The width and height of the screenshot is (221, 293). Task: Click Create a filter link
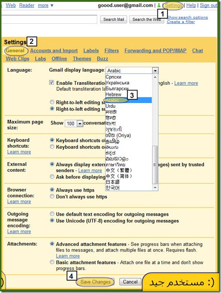[181, 22]
